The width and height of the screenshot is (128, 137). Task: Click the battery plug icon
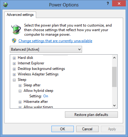point(16,29)
